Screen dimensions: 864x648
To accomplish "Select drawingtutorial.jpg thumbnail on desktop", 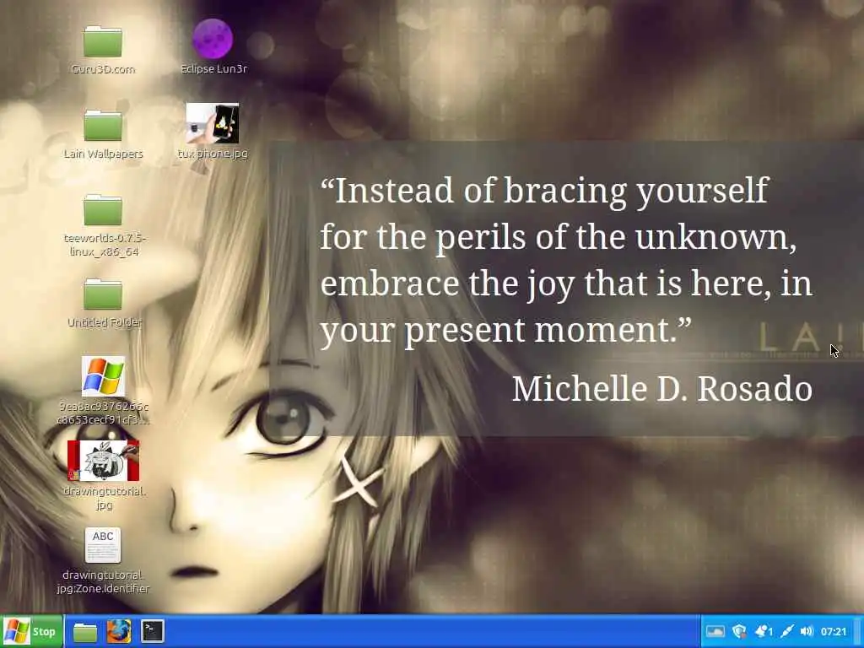I will (x=103, y=461).
